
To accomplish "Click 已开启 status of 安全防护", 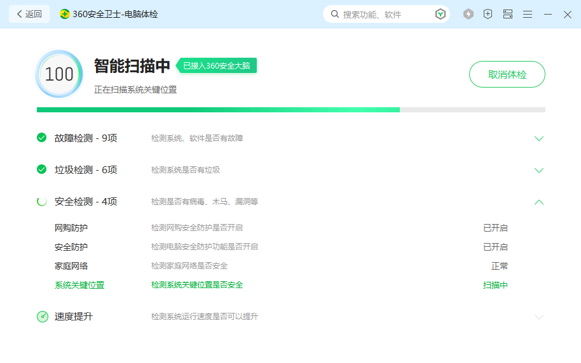I will [495, 247].
